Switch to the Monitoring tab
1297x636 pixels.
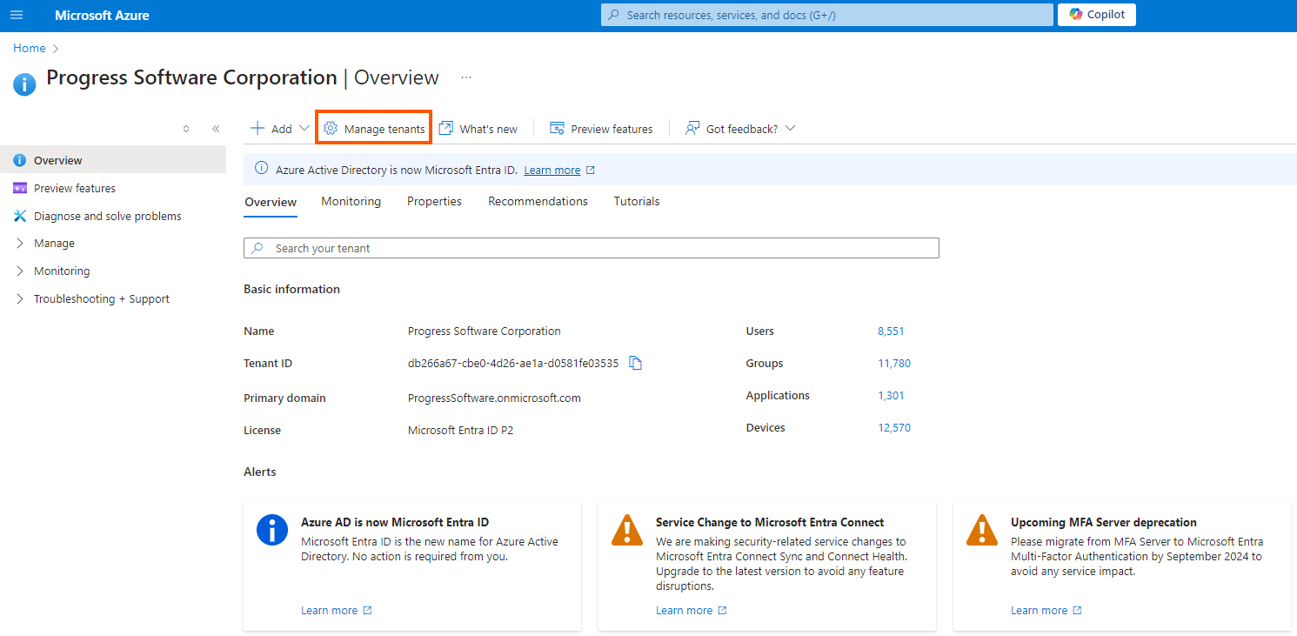point(351,201)
